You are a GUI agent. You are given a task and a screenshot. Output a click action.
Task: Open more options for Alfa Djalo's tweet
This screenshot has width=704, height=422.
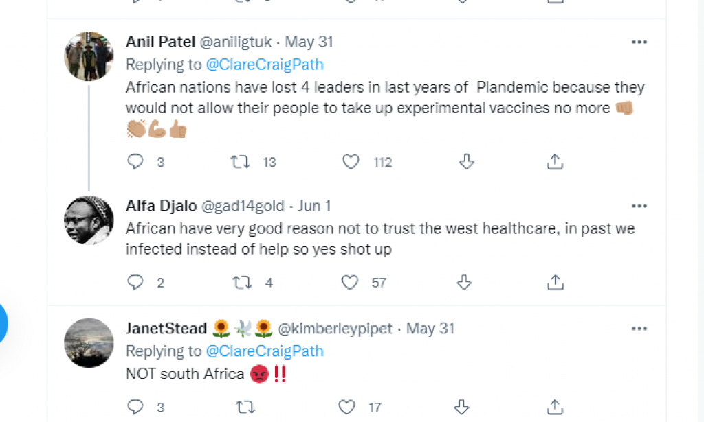(639, 206)
